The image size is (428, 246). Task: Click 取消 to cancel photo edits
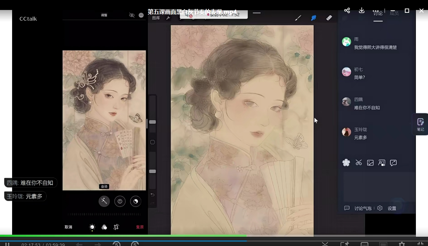point(68,227)
